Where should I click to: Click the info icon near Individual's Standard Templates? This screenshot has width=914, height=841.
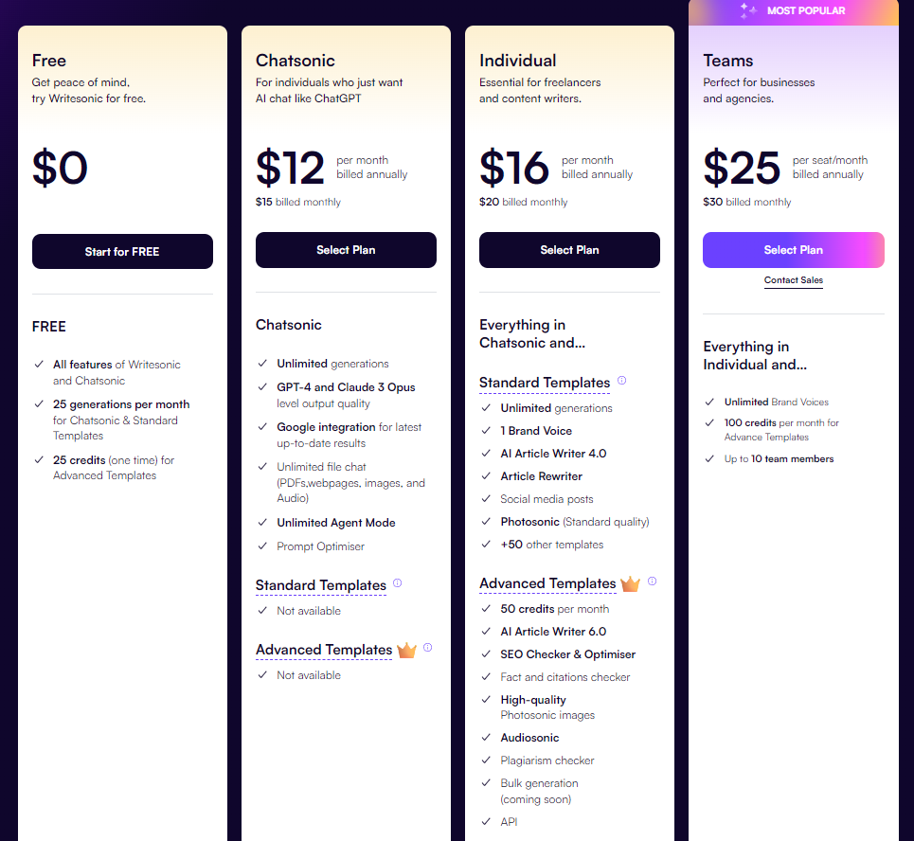[621, 379]
